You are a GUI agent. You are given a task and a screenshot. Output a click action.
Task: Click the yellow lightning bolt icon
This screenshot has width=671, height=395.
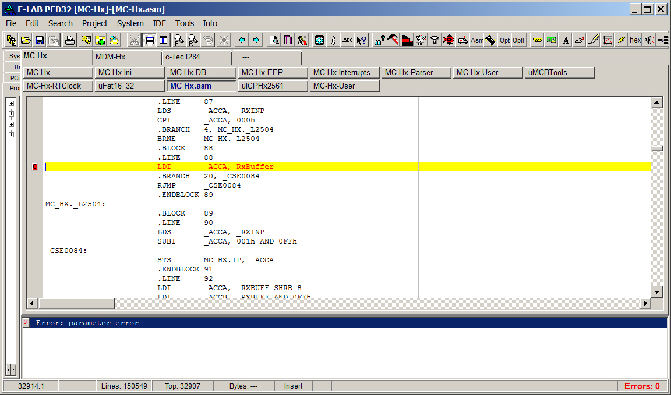pyautogui.click(x=621, y=40)
